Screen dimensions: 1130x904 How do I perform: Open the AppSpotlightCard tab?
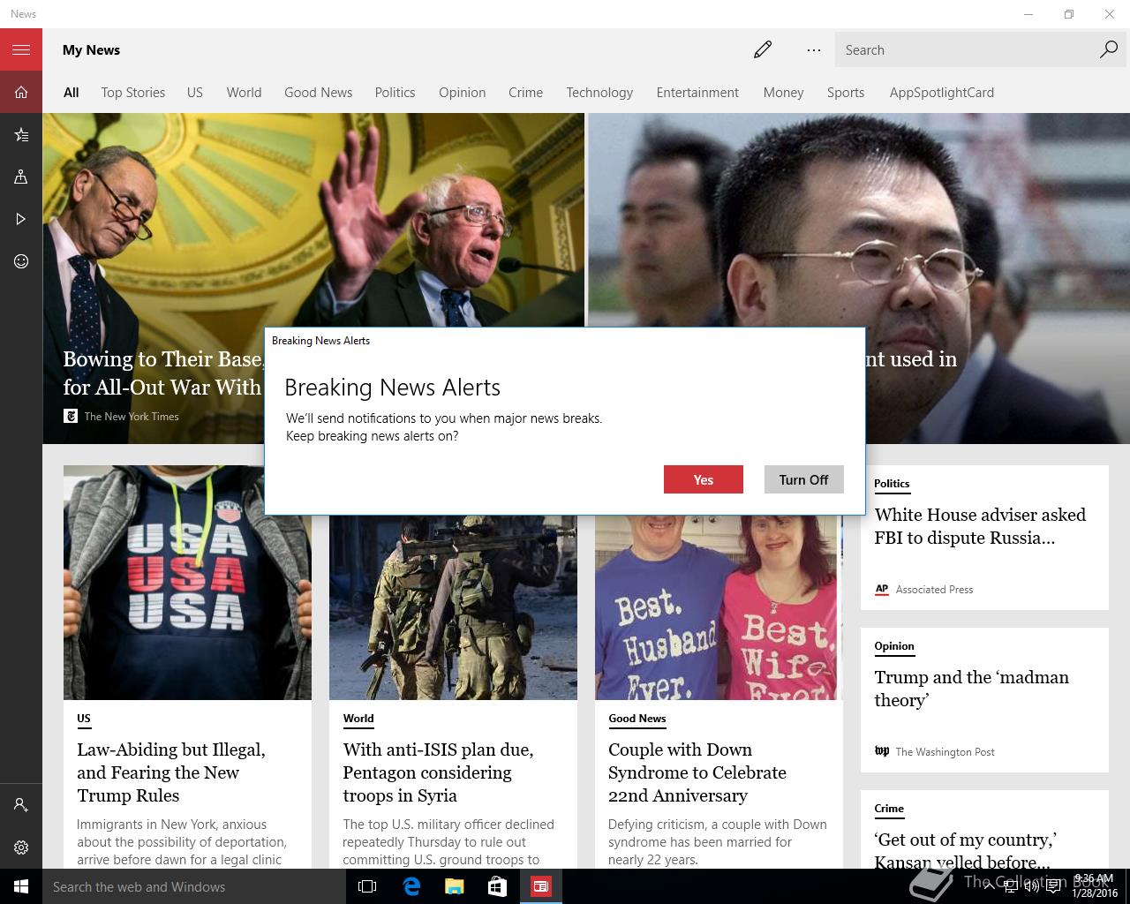tap(942, 92)
